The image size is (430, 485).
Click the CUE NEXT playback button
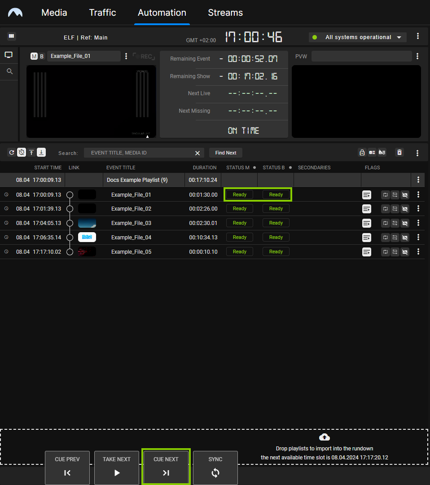coord(166,467)
